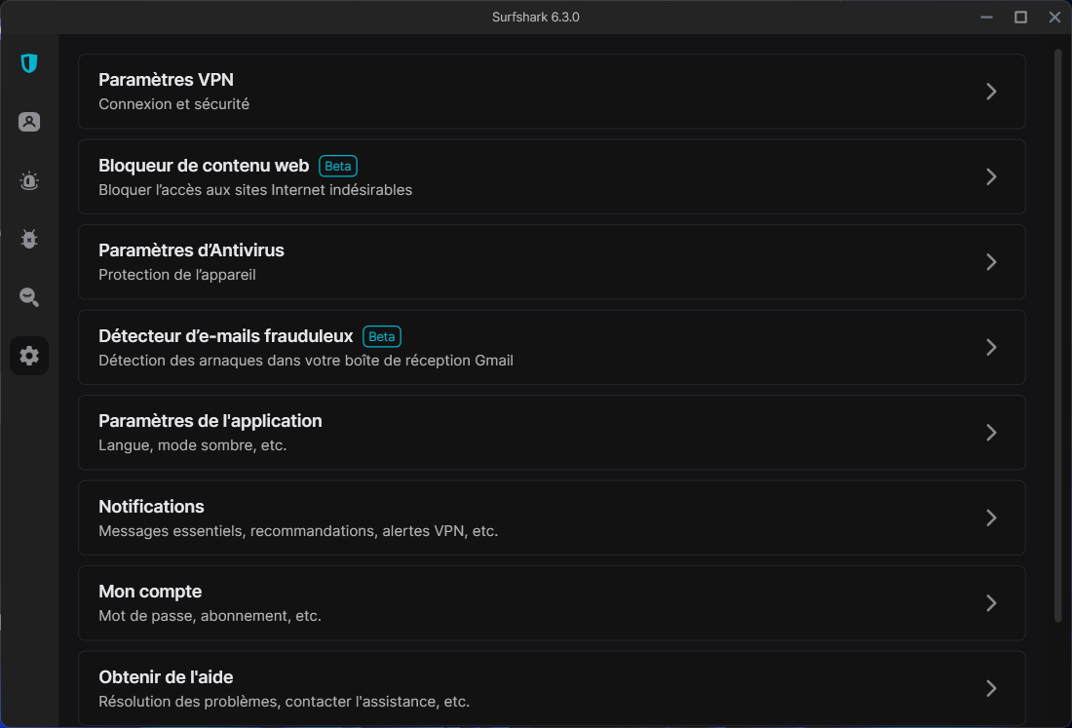Screen dimensions: 1072x728
Task: Expand Paramètres VPN using its chevron arrow
Action: coord(991,92)
